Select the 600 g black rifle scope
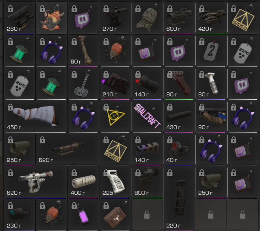This screenshot has width=260, height=231. pos(179,18)
